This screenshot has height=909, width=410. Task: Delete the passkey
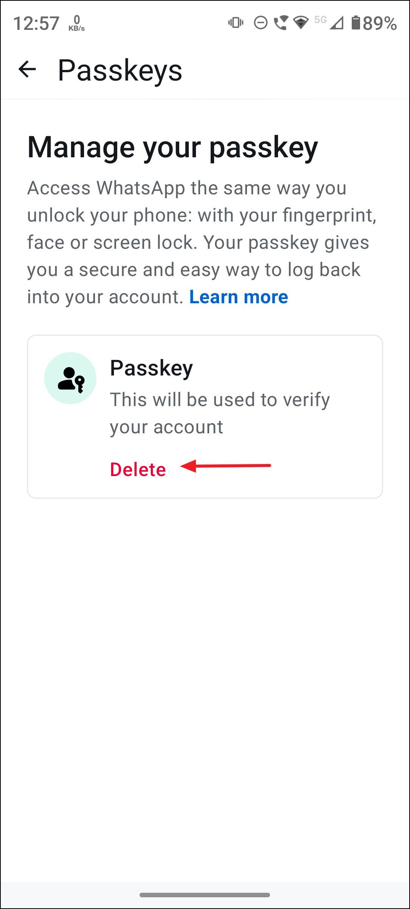138,469
